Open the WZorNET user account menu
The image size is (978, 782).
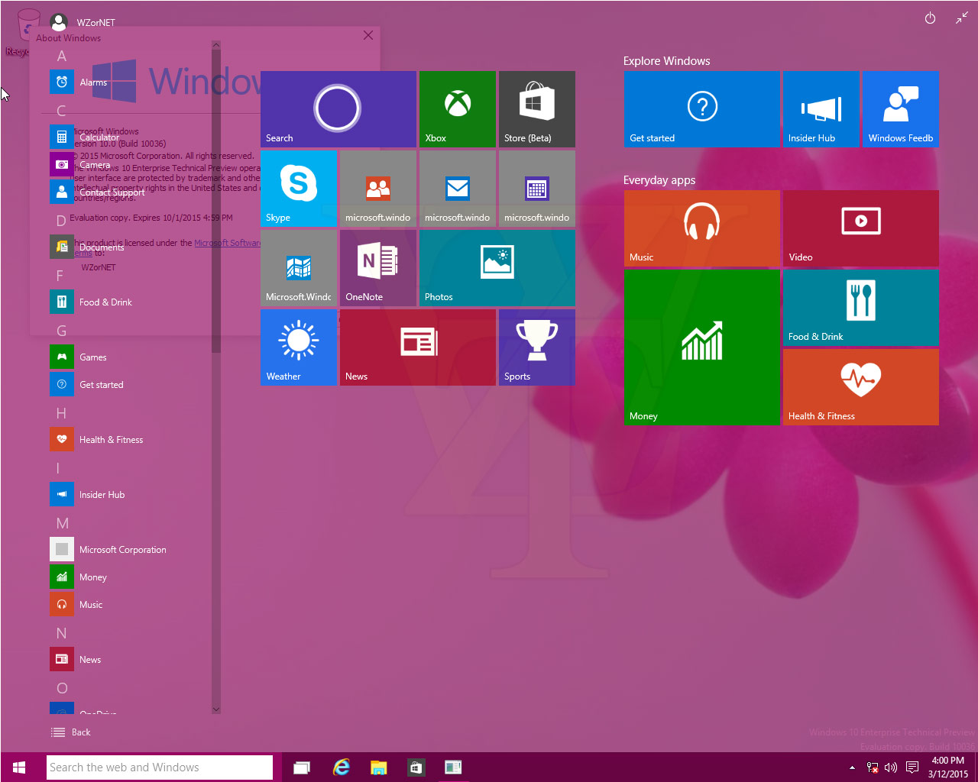pyautogui.click(x=83, y=22)
